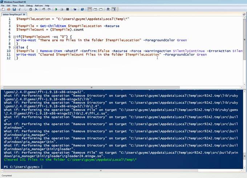Collapse the Else block on line 9
Viewport: 247px width, 178px height.
(14, 47)
